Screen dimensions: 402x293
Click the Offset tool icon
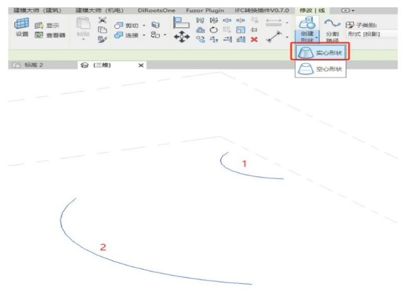(x=200, y=29)
